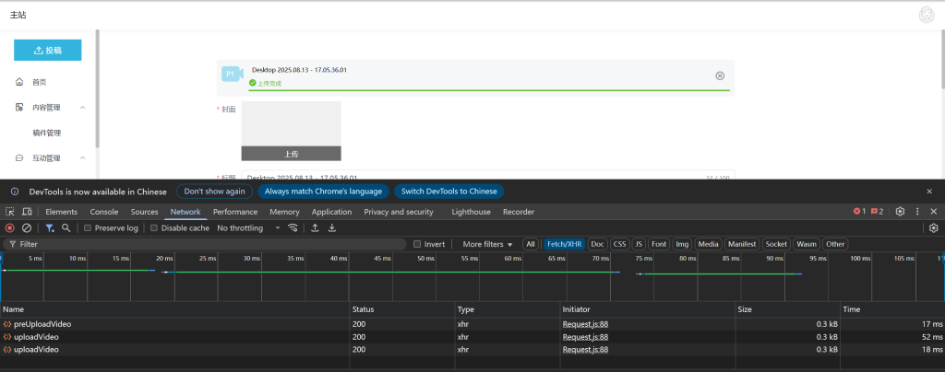Viewport: 945px width, 372px height.
Task: Clear the network log
Action: click(x=27, y=227)
